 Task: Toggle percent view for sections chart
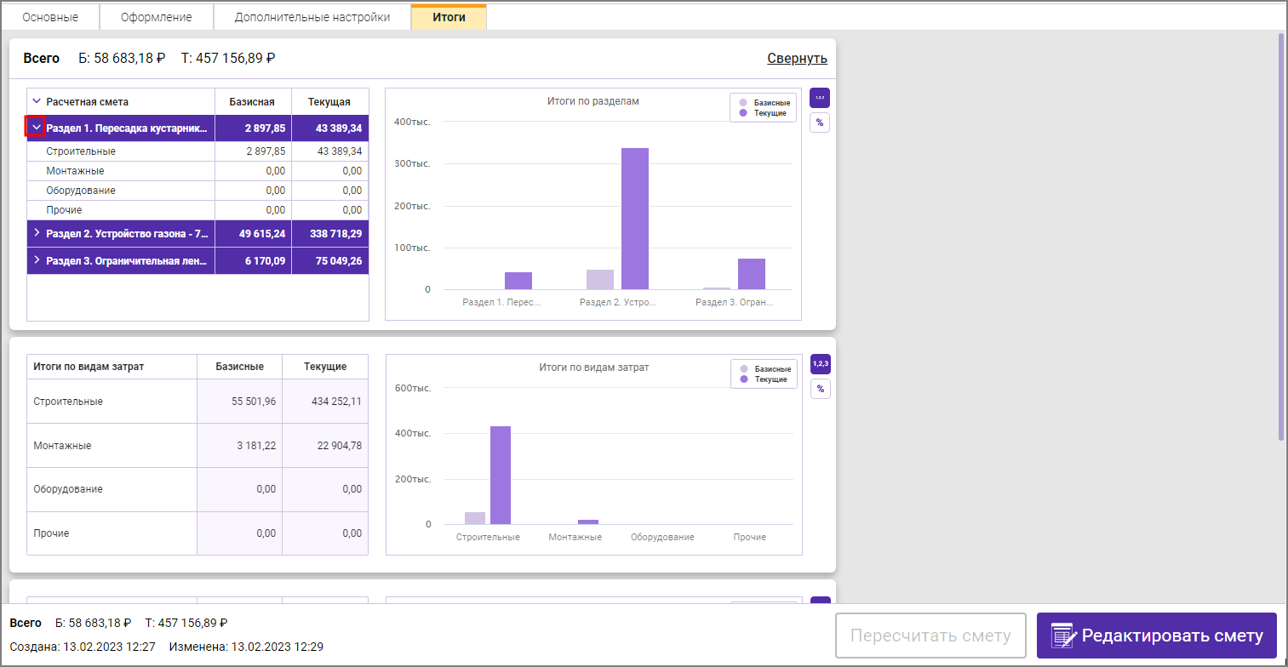tap(819, 123)
